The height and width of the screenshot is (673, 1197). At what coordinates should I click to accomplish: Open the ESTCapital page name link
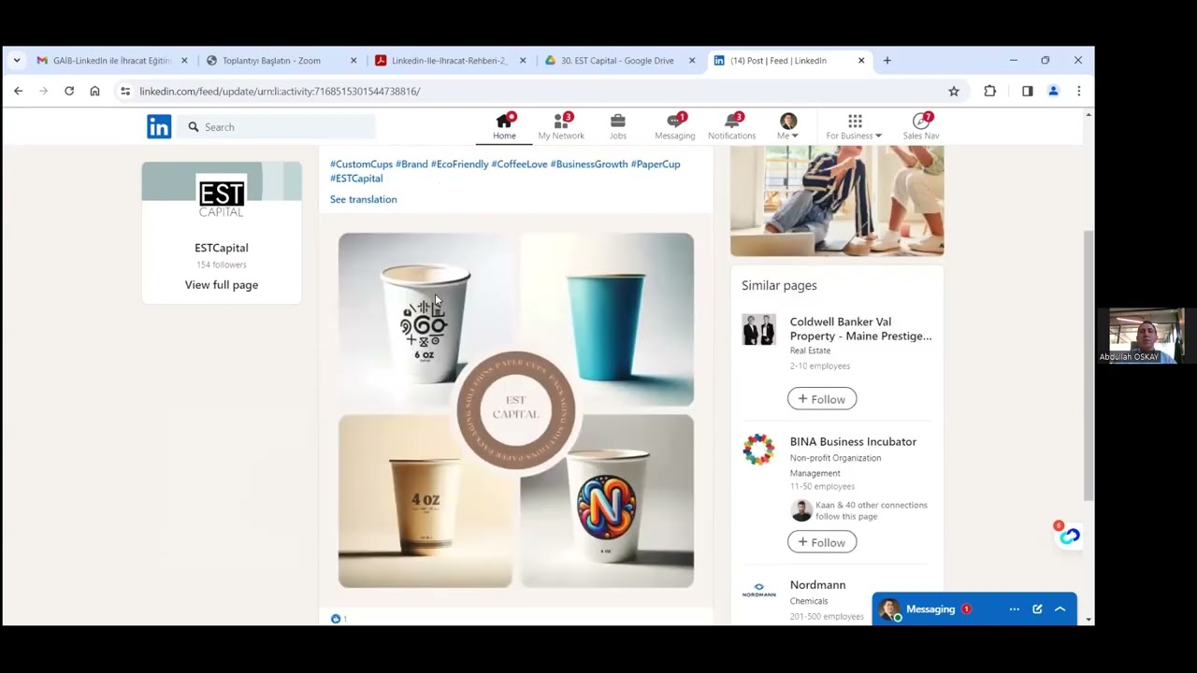pos(222,248)
